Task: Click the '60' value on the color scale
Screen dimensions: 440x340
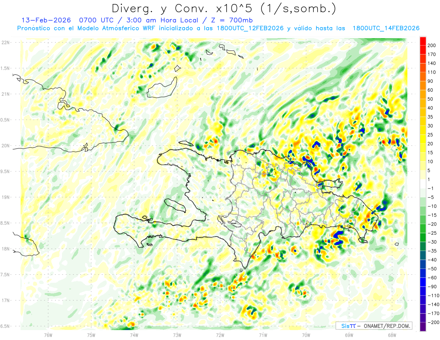Action: [x=430, y=90]
